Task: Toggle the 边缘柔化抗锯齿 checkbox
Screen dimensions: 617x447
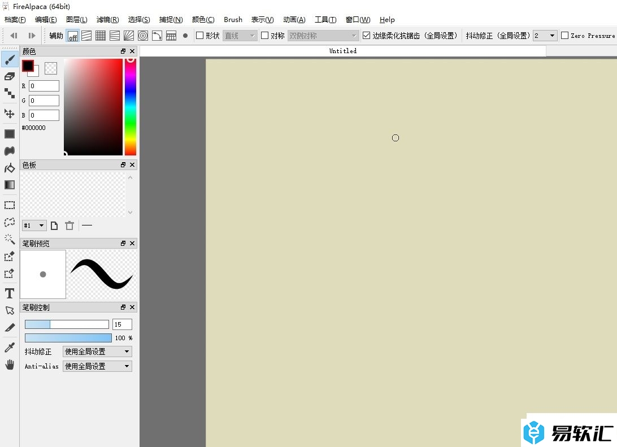Action: point(366,36)
